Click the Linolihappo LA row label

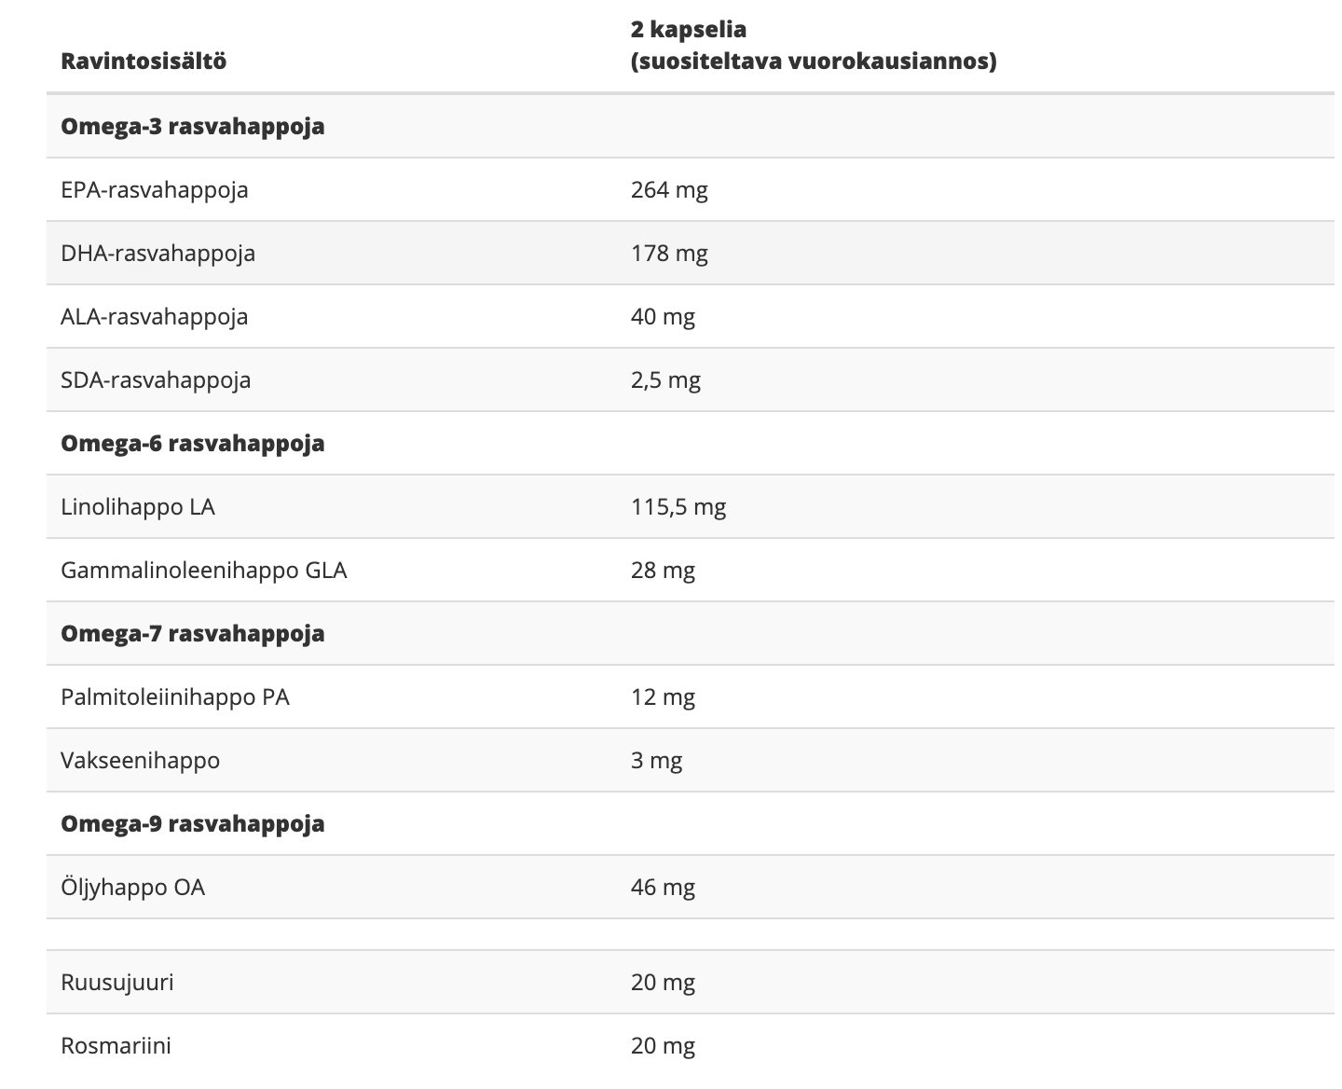138,507
